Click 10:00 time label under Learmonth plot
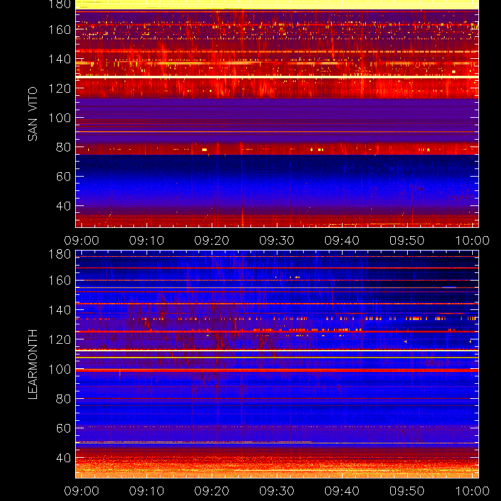Viewport: 501px width, 501px height. (x=472, y=491)
